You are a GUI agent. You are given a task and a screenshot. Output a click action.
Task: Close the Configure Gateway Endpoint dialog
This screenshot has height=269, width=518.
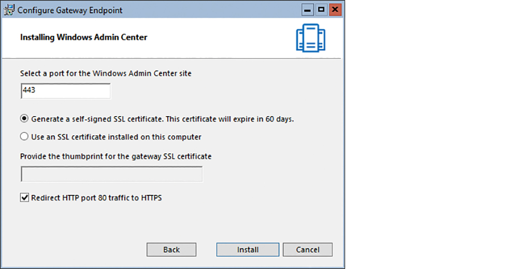[x=335, y=10]
